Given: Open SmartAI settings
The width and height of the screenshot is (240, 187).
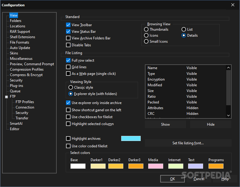Looking at the screenshot, I should click(16, 124).
